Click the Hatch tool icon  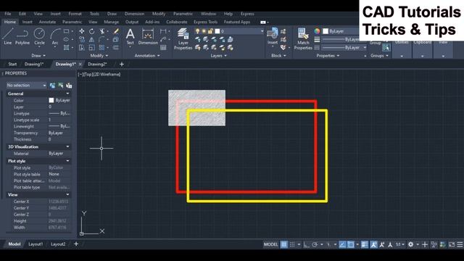pyautogui.click(x=66, y=48)
